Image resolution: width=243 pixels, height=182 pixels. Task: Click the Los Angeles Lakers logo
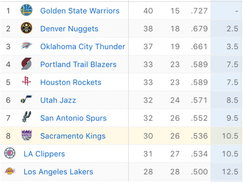[10, 171]
